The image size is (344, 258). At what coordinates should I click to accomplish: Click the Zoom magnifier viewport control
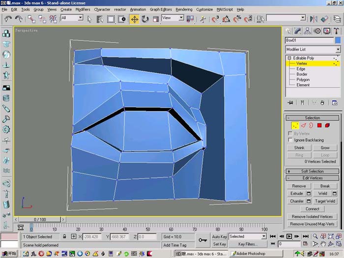(x=315, y=236)
